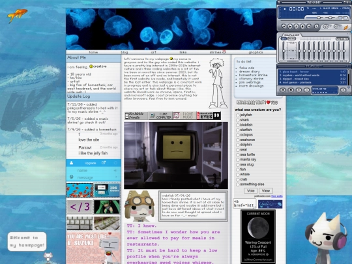
Task: Click Winamp next track button
Action: 309,27
